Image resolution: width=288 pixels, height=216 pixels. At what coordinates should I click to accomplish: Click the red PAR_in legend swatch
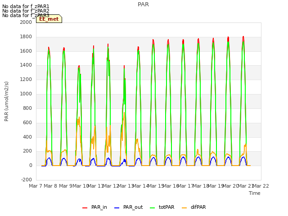tap(85, 208)
